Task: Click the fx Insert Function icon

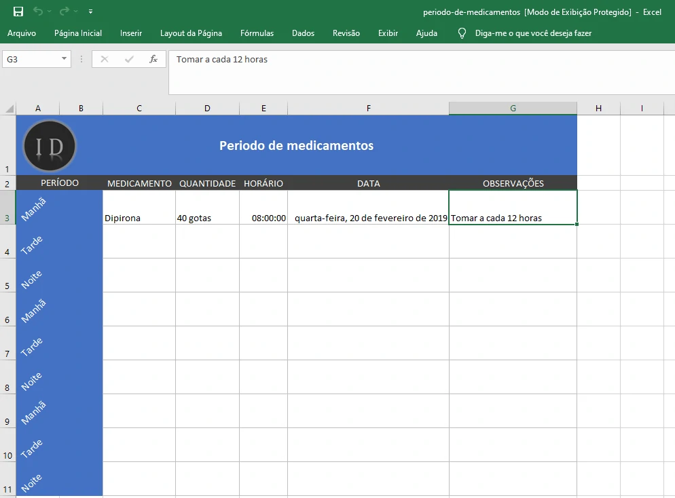Action: click(153, 59)
